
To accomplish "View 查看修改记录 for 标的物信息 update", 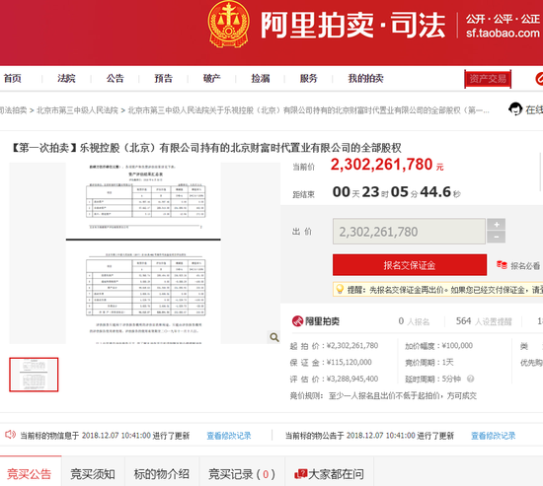I will point(229,436).
